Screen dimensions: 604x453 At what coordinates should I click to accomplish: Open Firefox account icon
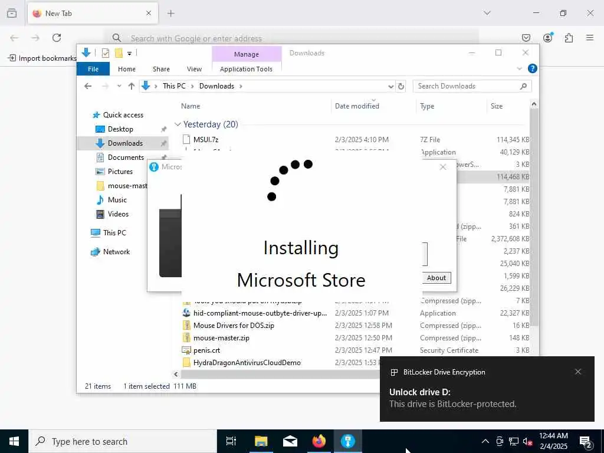click(547, 38)
